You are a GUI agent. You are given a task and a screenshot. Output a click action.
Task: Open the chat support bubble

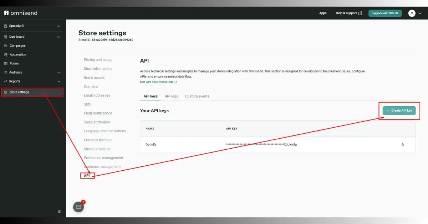[x=79, y=207]
